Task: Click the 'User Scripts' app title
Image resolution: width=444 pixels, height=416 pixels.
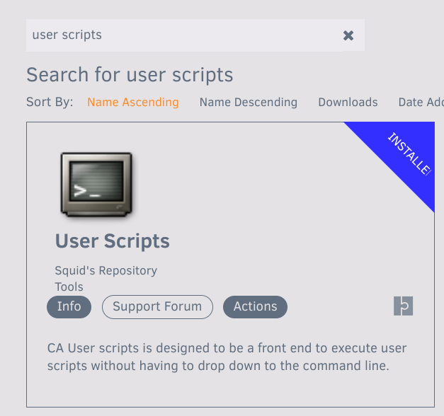Action: click(113, 241)
